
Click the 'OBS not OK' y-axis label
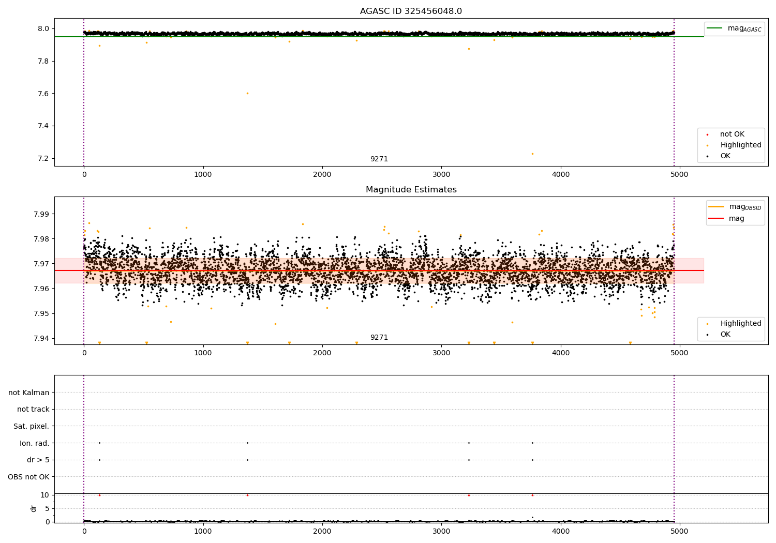coord(28,477)
